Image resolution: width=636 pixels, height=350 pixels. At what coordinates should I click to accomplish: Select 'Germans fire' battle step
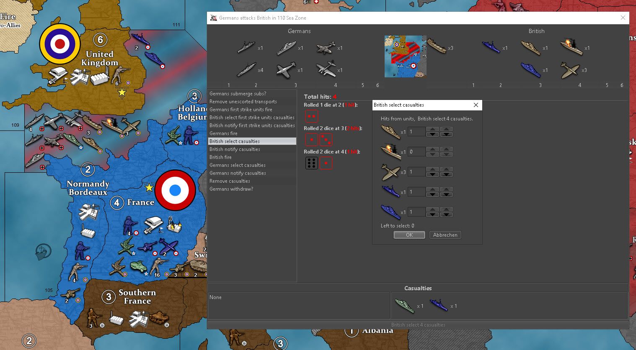click(252, 133)
